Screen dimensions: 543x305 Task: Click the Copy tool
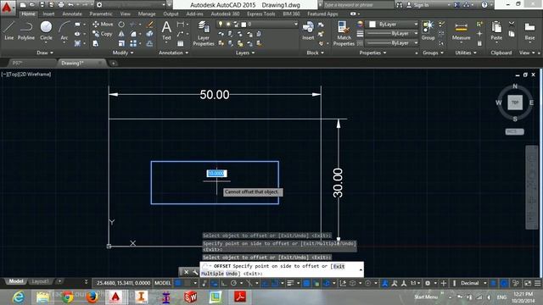click(103, 34)
